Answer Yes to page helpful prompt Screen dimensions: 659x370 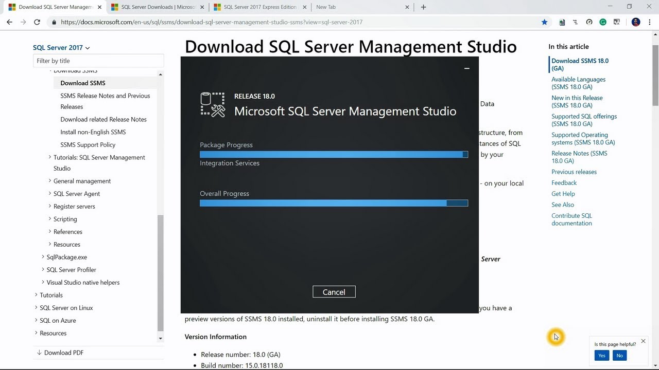(601, 356)
